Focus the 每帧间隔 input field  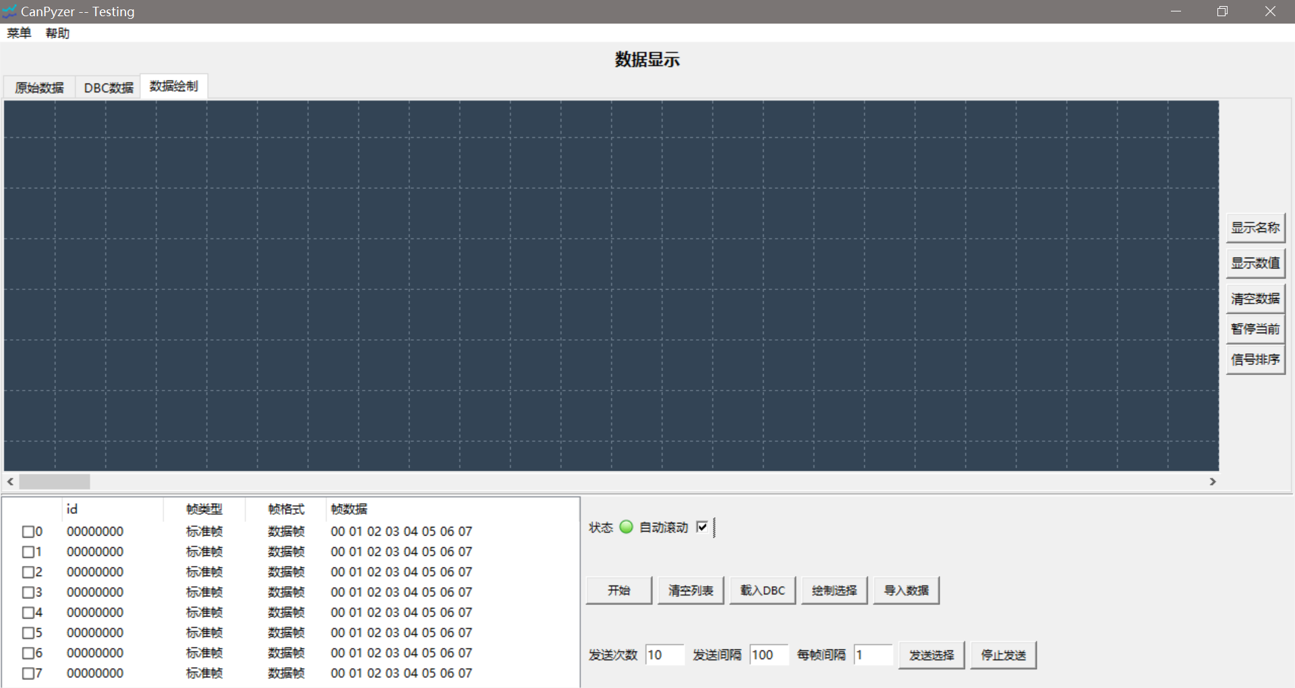(873, 655)
